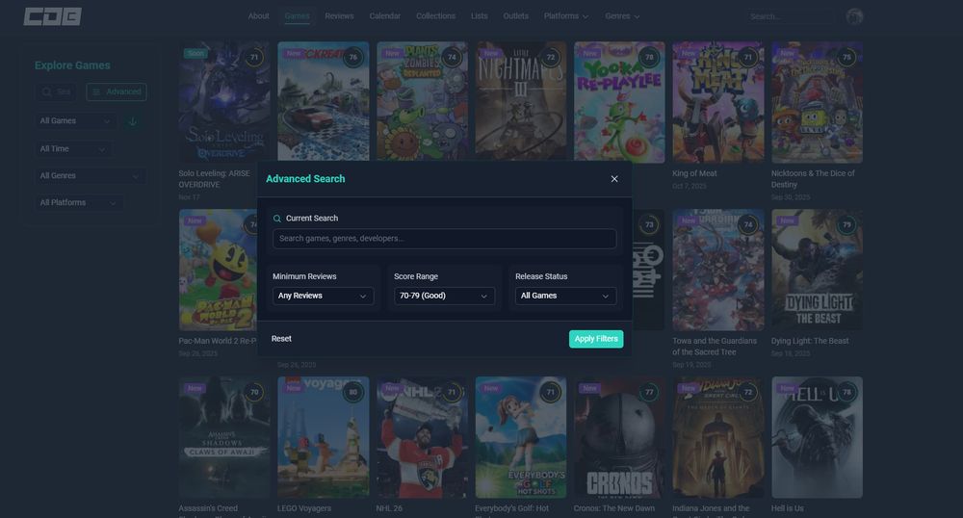Close the Advanced Search dialog
The width and height of the screenshot is (963, 518).
coord(614,178)
